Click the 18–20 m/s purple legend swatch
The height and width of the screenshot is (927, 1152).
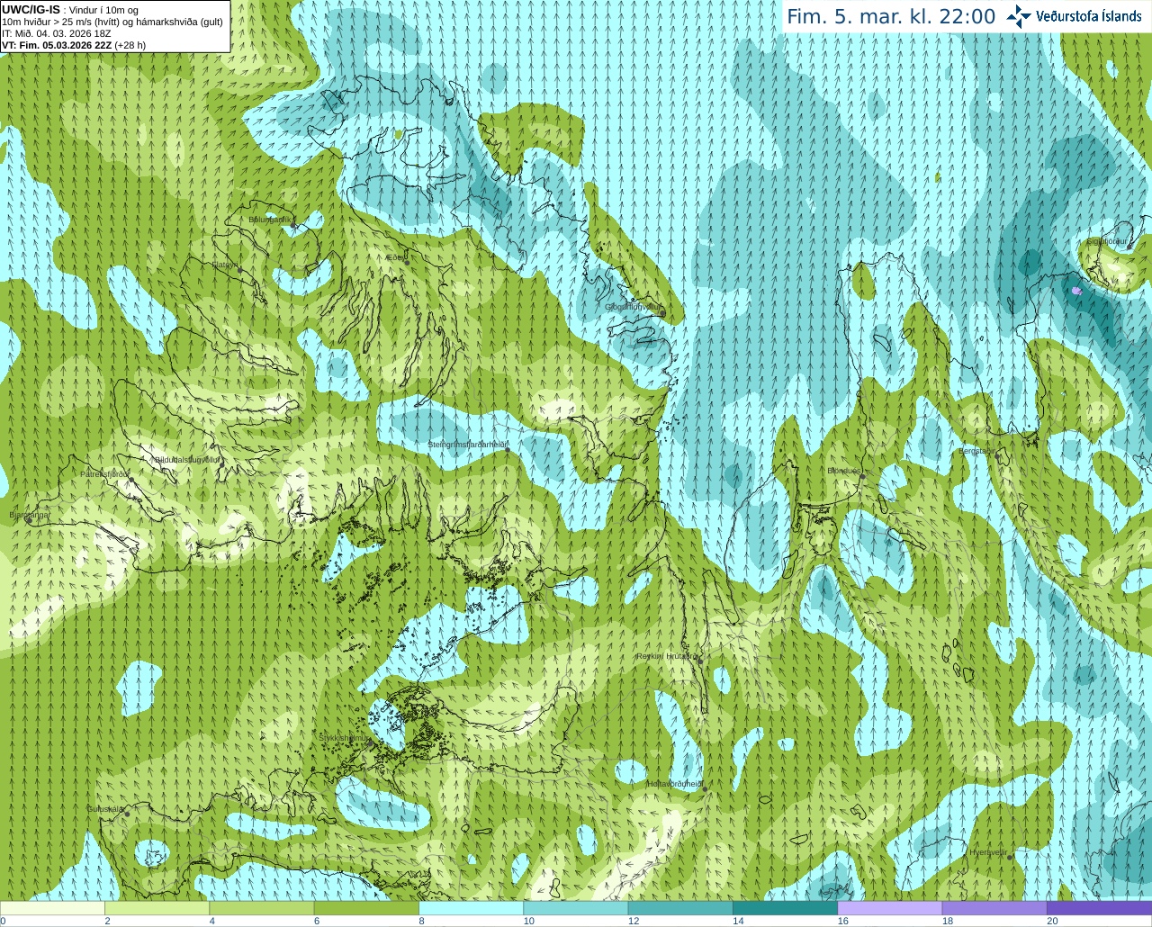coord(994,907)
